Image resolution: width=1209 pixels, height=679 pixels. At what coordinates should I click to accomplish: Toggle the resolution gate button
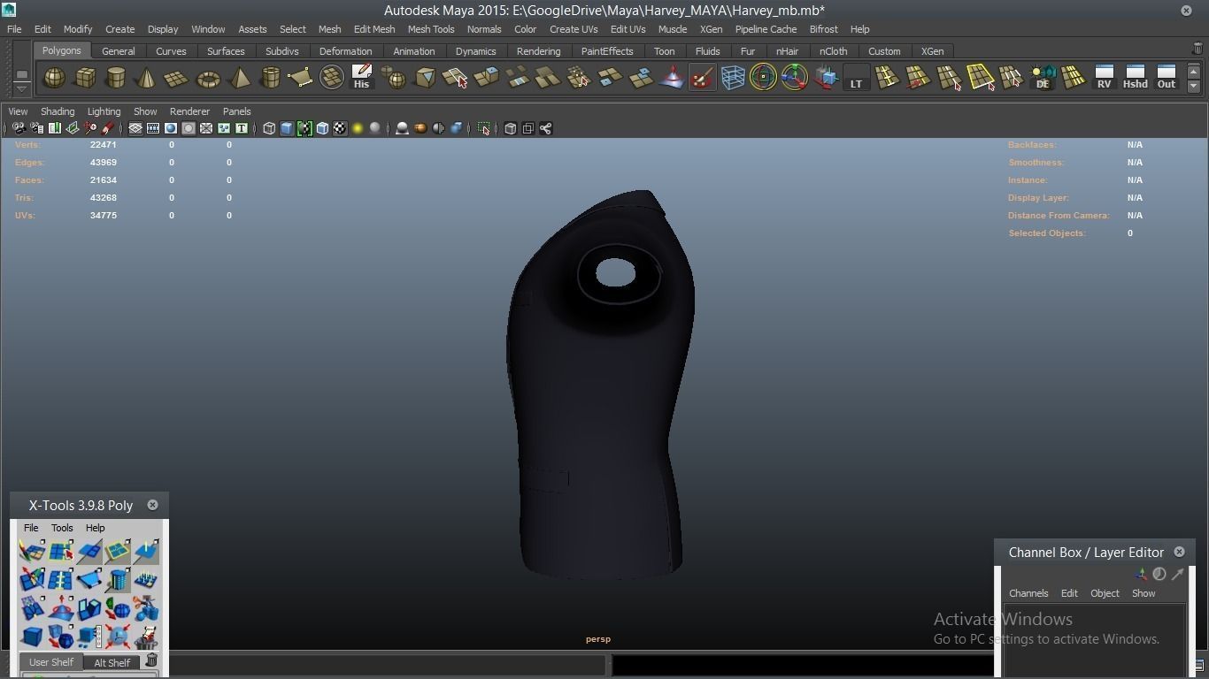(171, 128)
